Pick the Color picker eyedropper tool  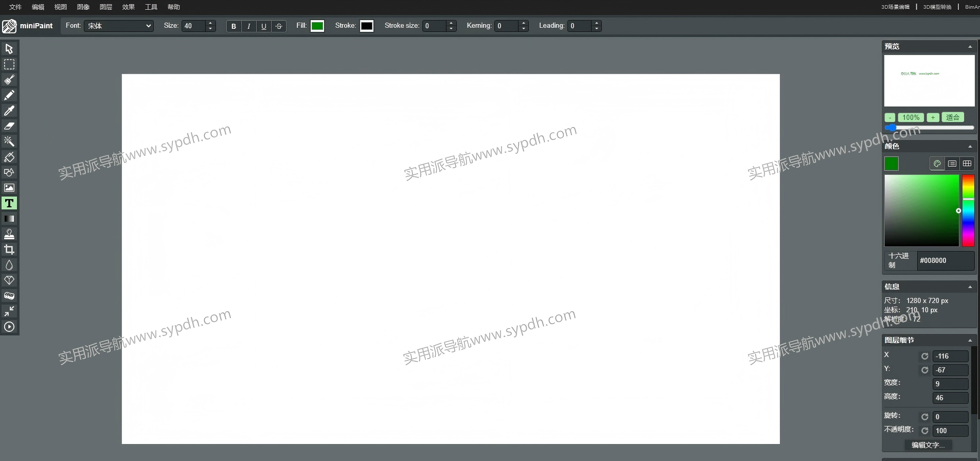point(9,111)
